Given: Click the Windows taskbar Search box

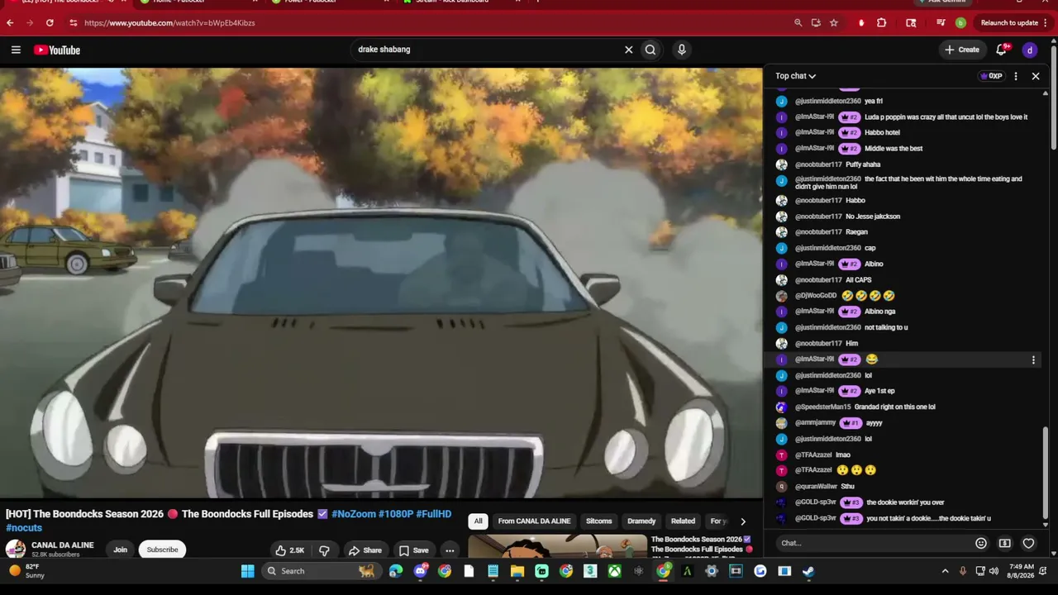Looking at the screenshot, I should (320, 571).
